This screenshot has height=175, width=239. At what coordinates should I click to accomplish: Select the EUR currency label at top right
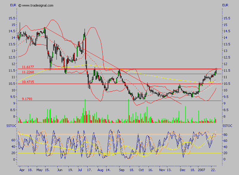click(225, 5)
